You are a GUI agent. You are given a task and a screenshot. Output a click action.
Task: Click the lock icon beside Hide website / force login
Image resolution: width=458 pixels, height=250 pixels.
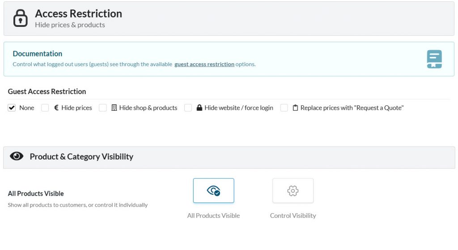[x=199, y=108]
